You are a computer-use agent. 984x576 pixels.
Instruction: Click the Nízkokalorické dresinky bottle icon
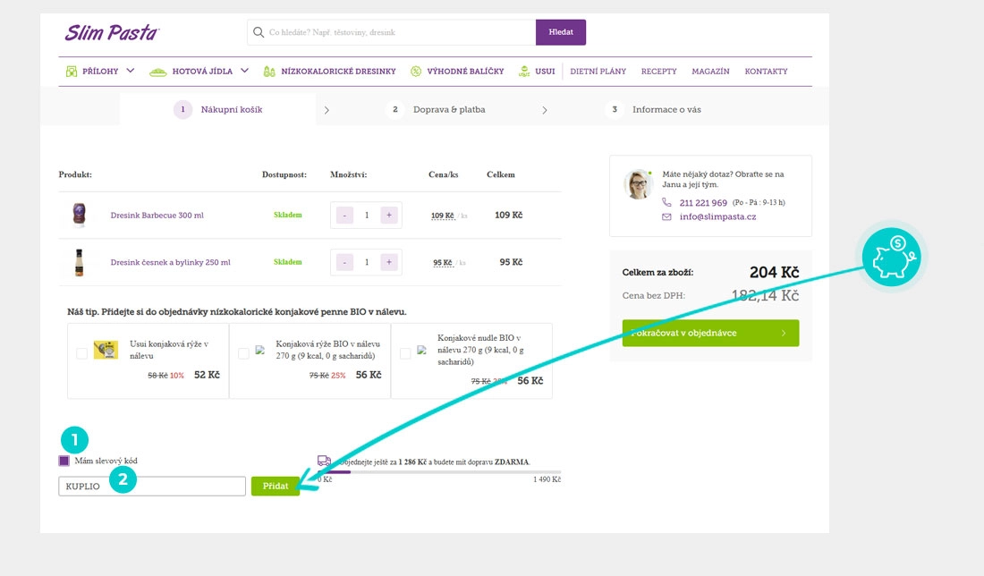[x=269, y=72]
